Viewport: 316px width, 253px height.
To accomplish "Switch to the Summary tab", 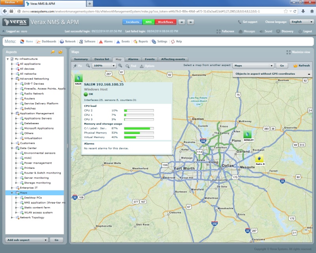I will 81,59.
